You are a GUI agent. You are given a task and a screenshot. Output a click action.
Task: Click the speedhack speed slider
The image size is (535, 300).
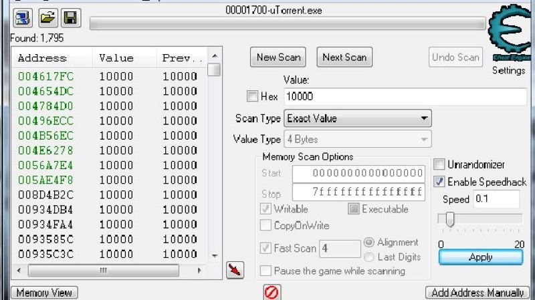pyautogui.click(x=450, y=219)
